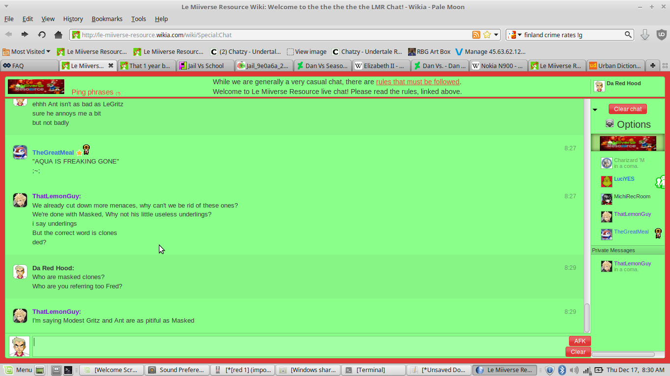This screenshot has width=670, height=376.
Task: Click the search magnifier icon
Action: 628,35
